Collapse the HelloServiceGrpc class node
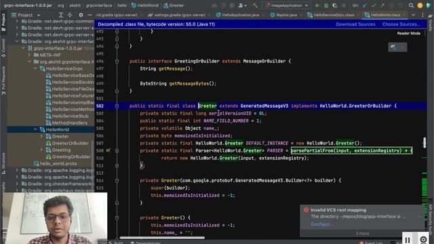Screen dimensions: 434x244 click(x=35, y=68)
